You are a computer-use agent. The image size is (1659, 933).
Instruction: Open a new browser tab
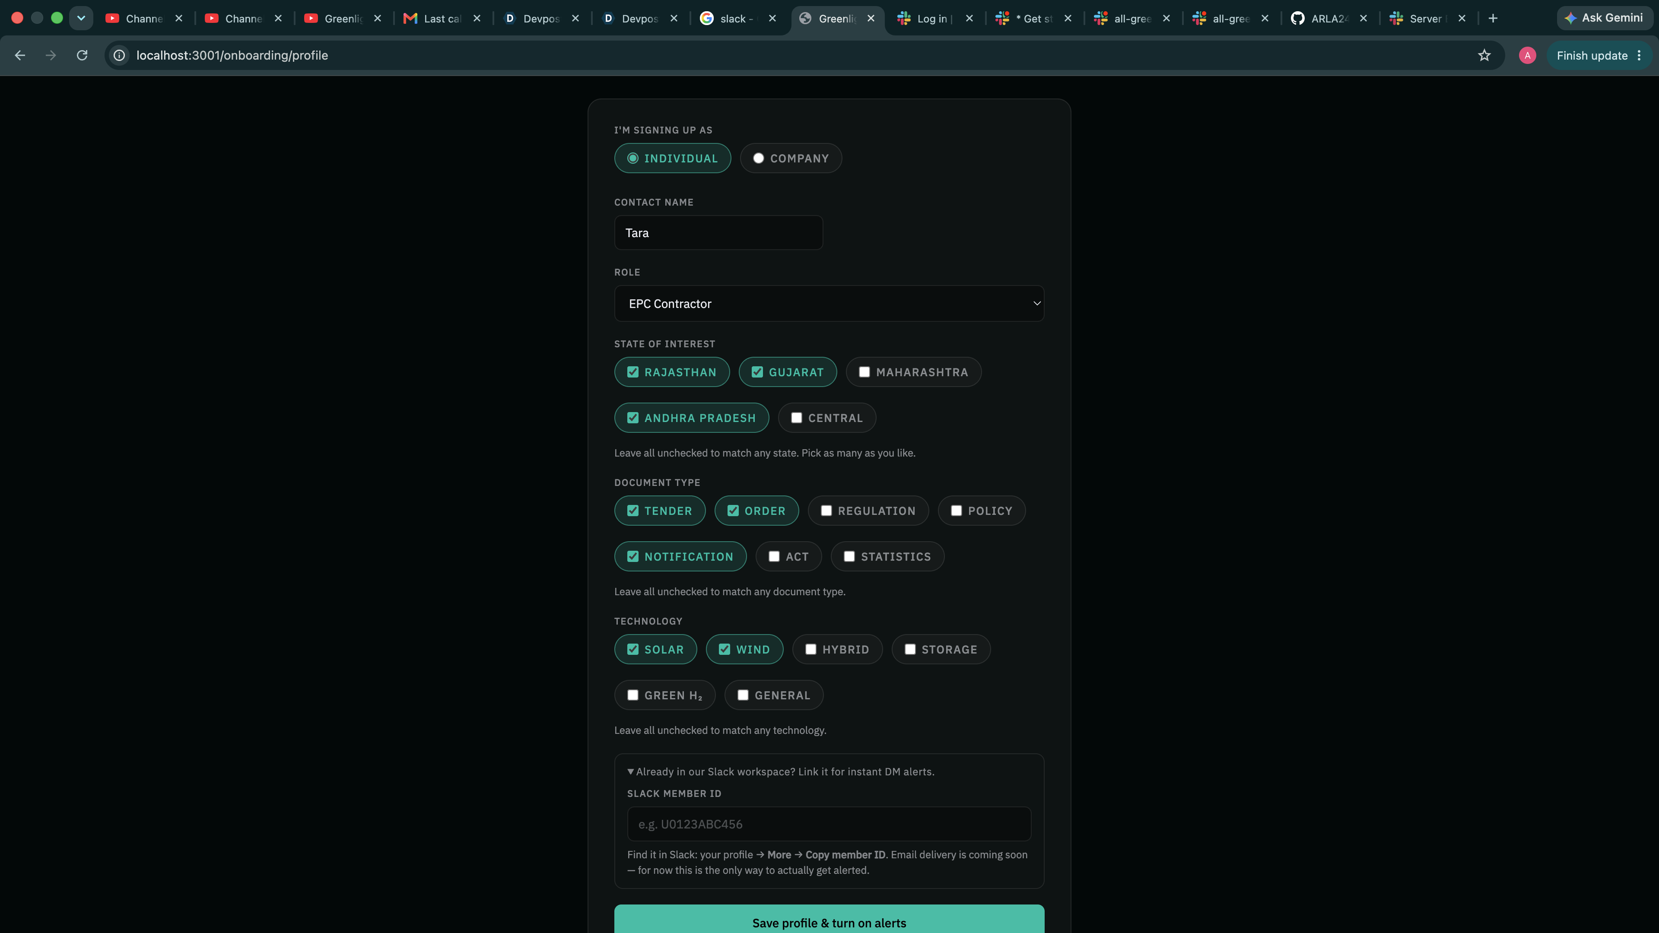1493,18
